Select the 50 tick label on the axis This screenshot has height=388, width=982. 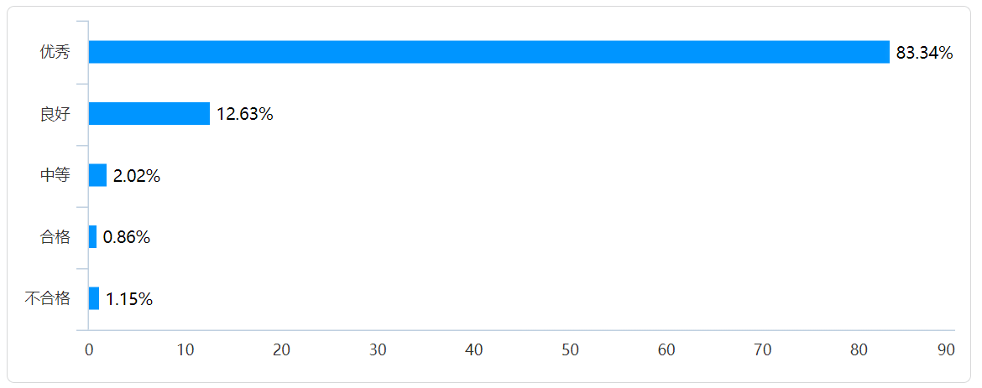[571, 351]
